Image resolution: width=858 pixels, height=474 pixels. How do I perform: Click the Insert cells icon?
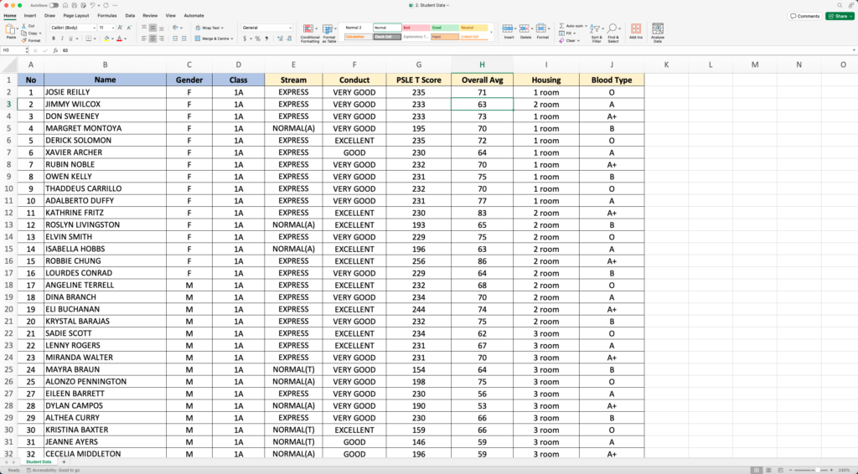507,28
